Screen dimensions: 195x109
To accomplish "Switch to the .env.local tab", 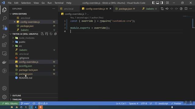I will [x=69, y=9].
